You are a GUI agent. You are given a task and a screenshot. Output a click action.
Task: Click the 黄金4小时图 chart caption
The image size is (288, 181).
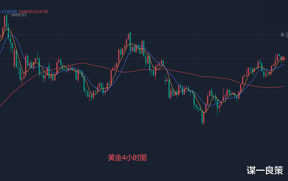pos(127,158)
